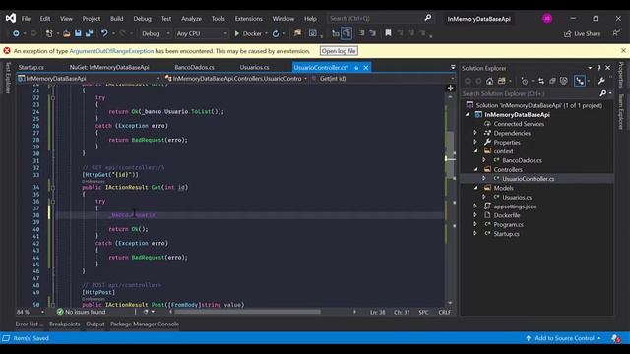This screenshot has width=630, height=354.
Task: Toggle the highlighted toolbar button left of the indent icons
Action: (346, 33)
